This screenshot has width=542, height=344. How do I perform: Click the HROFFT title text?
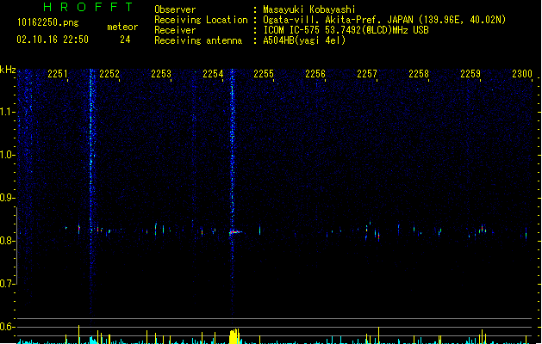pos(88,7)
